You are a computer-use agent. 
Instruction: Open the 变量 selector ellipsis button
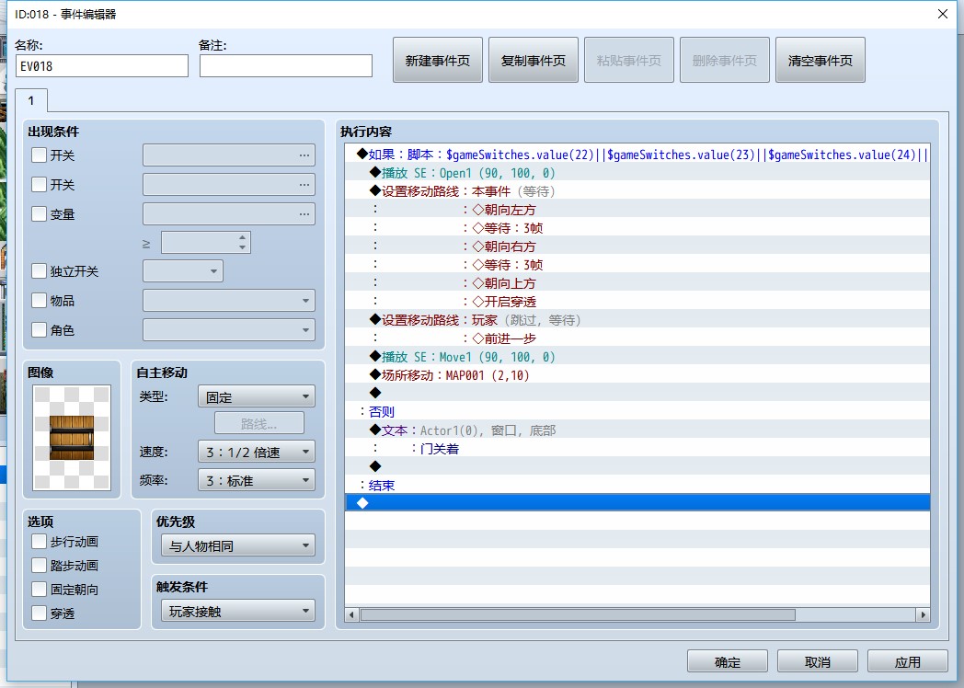(304, 214)
